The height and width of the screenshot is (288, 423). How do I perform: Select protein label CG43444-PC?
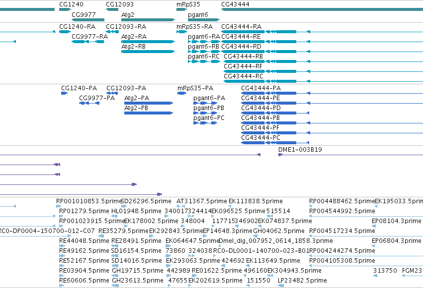coord(260,138)
